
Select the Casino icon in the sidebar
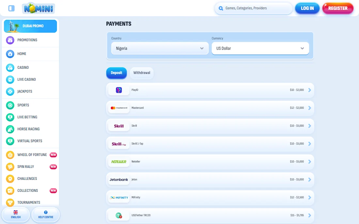click(x=9, y=67)
